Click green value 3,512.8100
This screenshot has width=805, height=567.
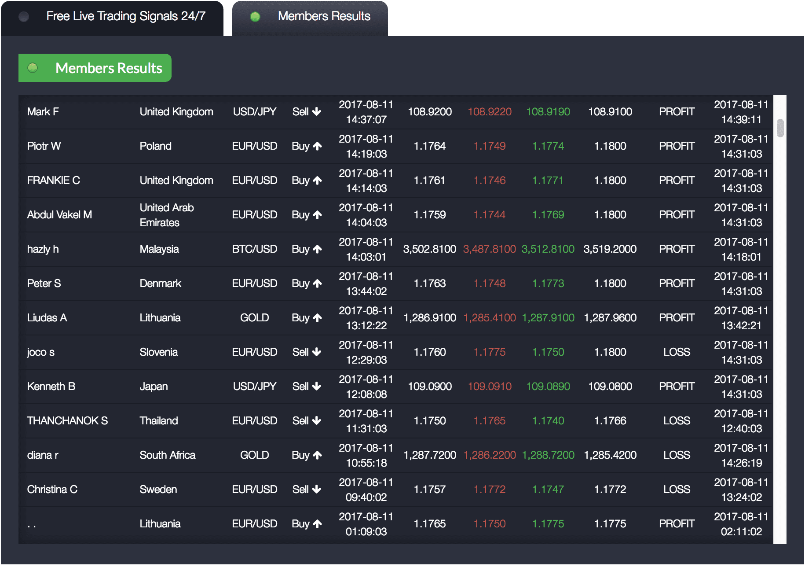tap(548, 249)
